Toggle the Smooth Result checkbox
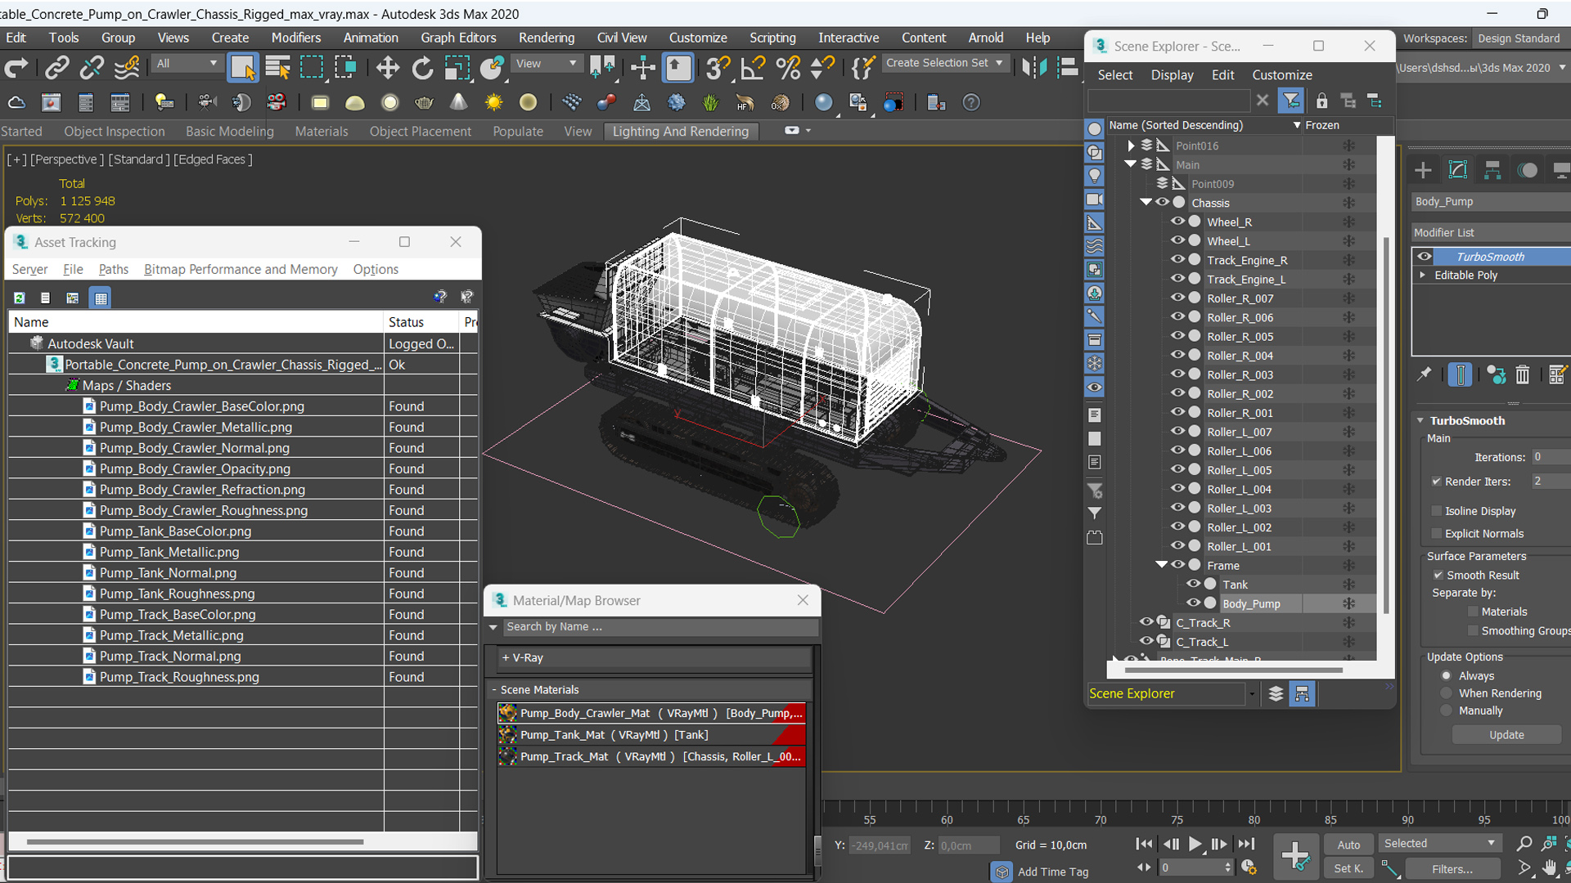This screenshot has width=1571, height=883. 1438,576
